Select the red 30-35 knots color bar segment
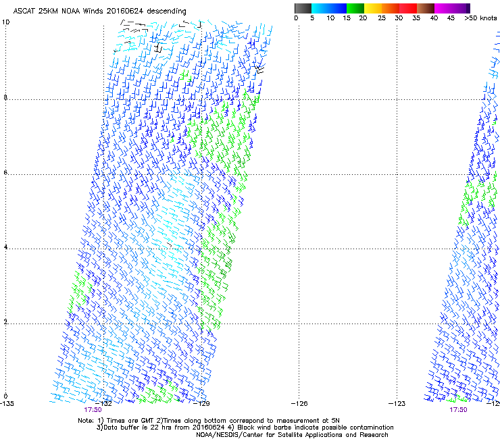 (408, 8)
